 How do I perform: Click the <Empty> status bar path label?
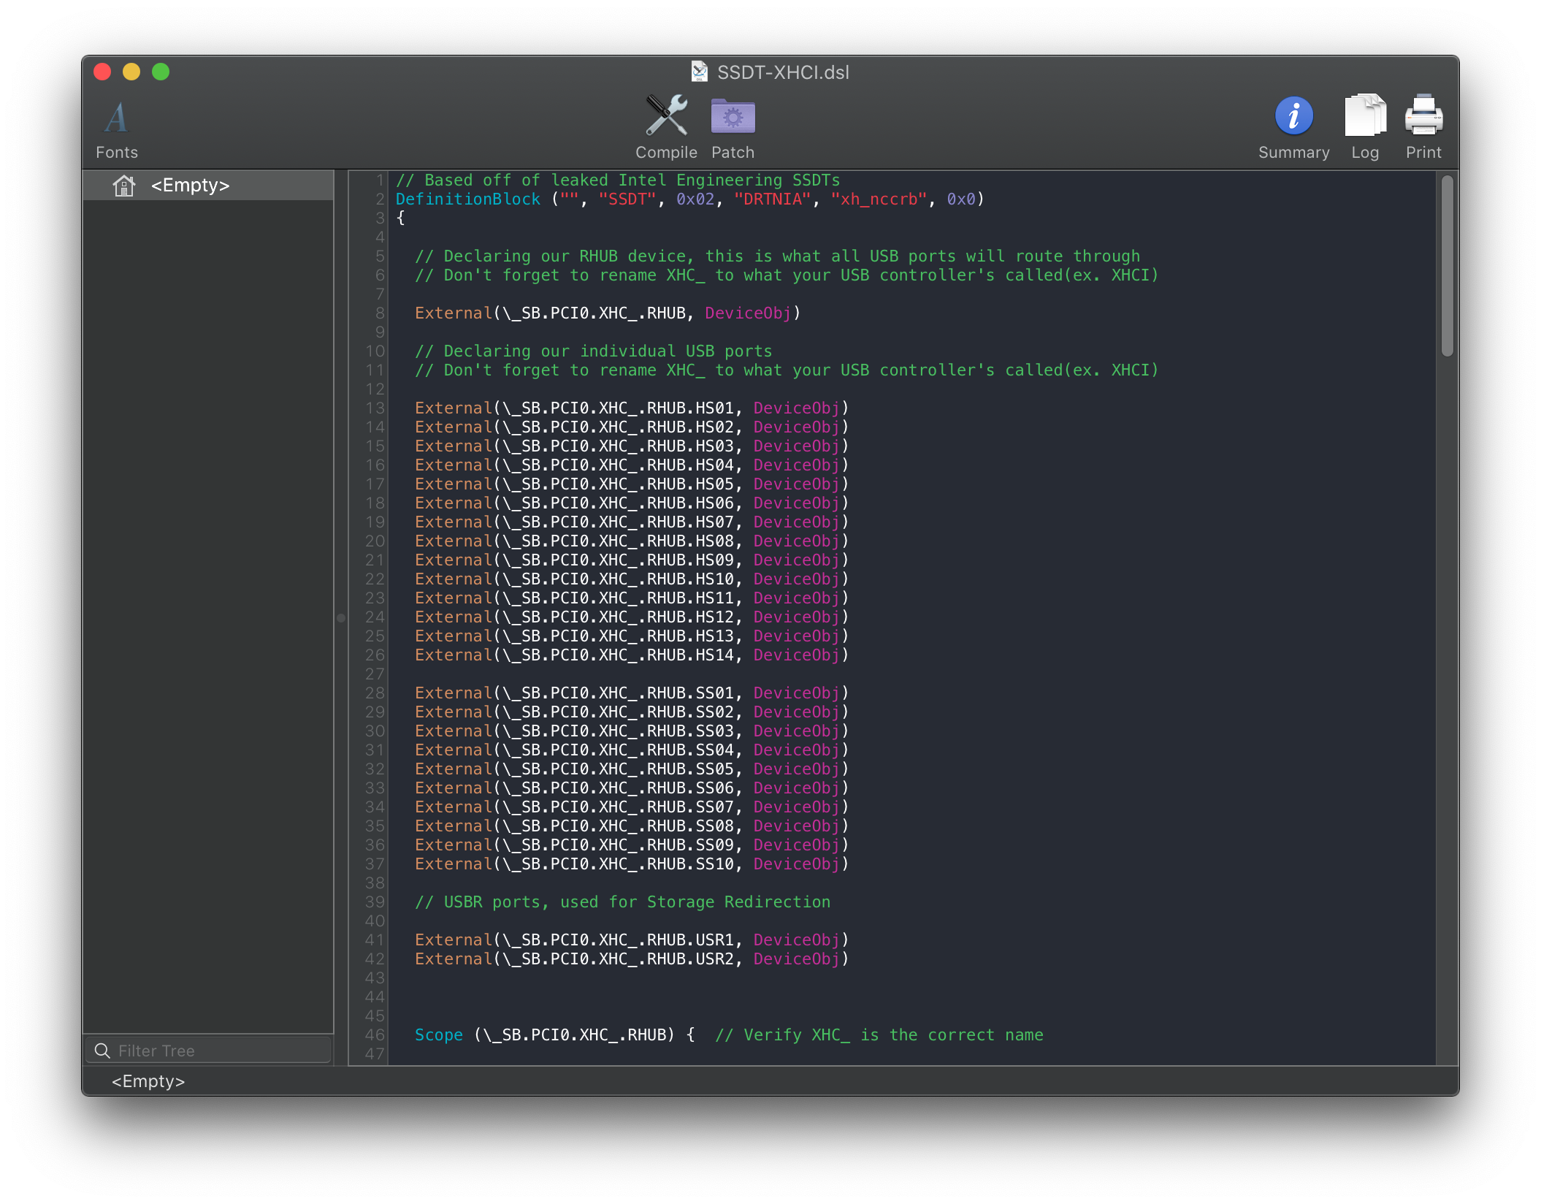(x=148, y=1081)
